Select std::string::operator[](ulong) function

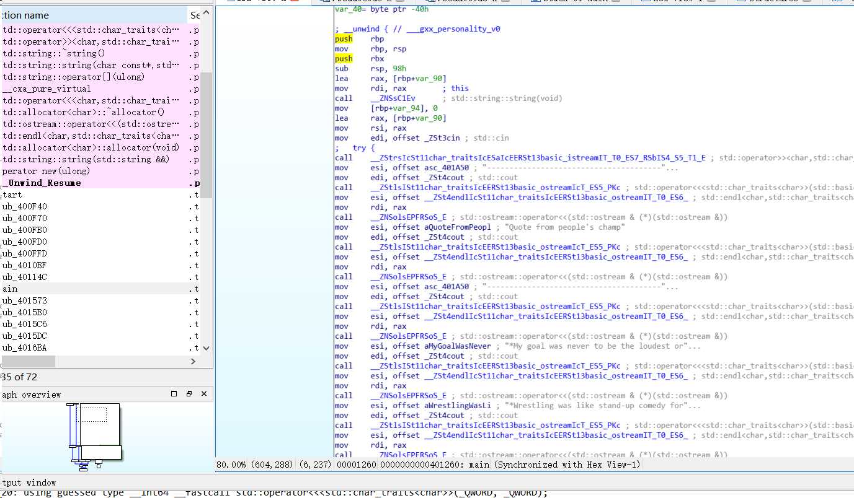point(100,77)
